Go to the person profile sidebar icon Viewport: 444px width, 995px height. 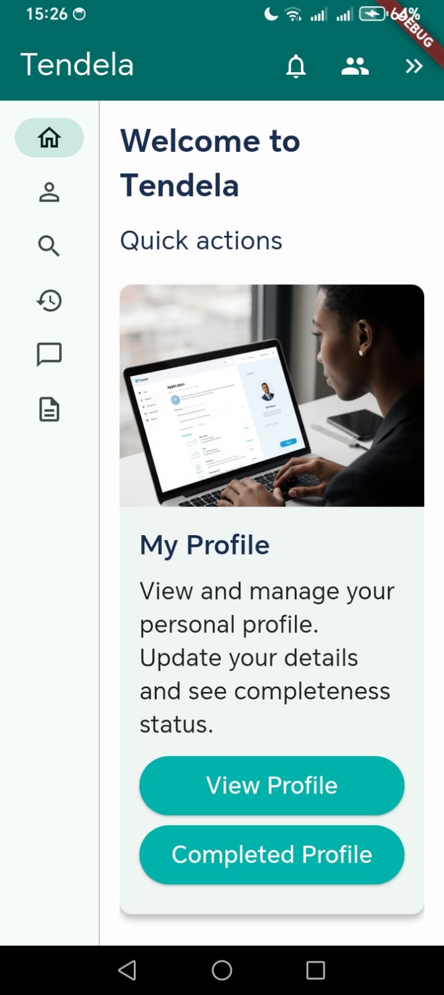pos(49,192)
